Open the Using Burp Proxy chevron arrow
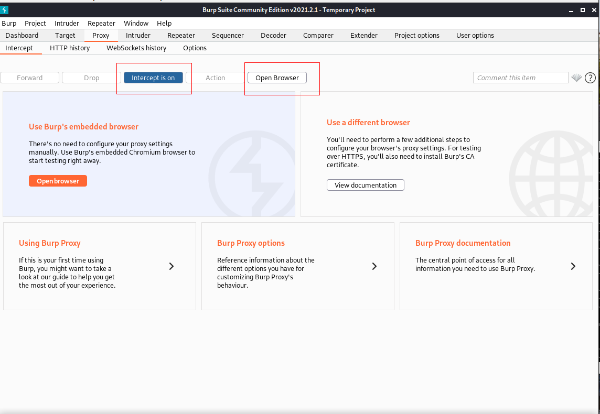This screenshot has height=414, width=600. (x=172, y=266)
